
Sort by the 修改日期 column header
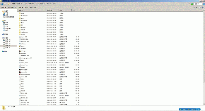tap(52, 10)
